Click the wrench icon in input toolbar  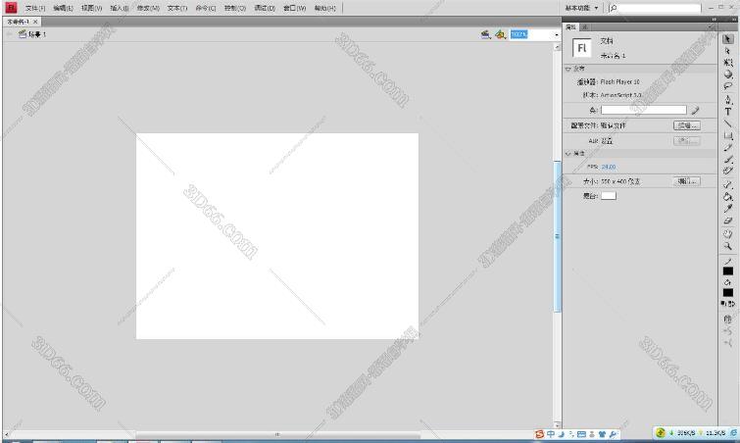[x=613, y=434]
